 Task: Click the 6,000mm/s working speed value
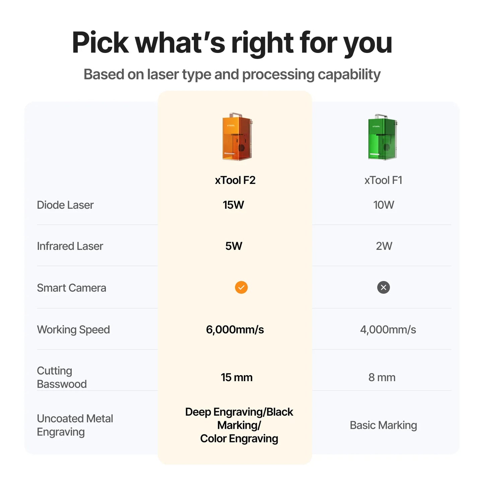(x=235, y=330)
